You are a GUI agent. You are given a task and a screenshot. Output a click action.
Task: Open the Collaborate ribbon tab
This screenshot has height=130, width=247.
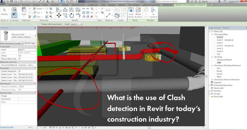pyautogui.click(x=93, y=5)
